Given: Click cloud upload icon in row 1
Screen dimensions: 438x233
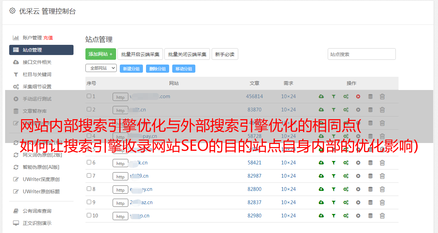Looking at the screenshot, I should coord(321,96).
